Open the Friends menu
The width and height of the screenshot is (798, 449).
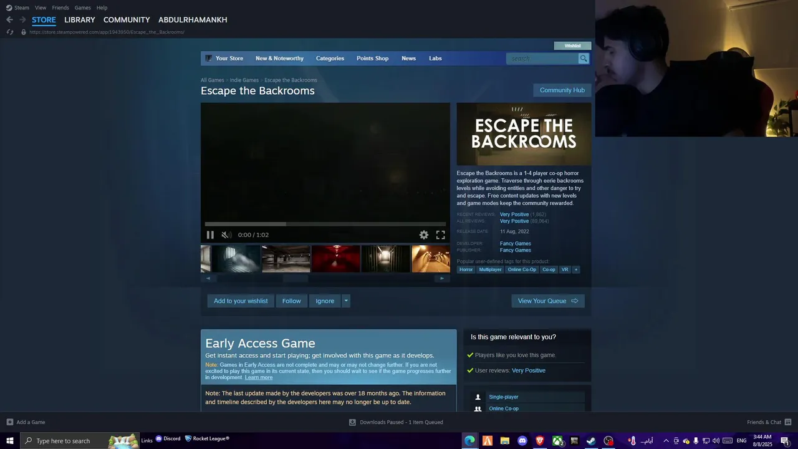point(60,7)
